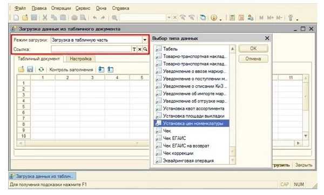Screen dimensions: 324x195
Task: Click the open folder icon above spreadsheet
Action: (21, 70)
